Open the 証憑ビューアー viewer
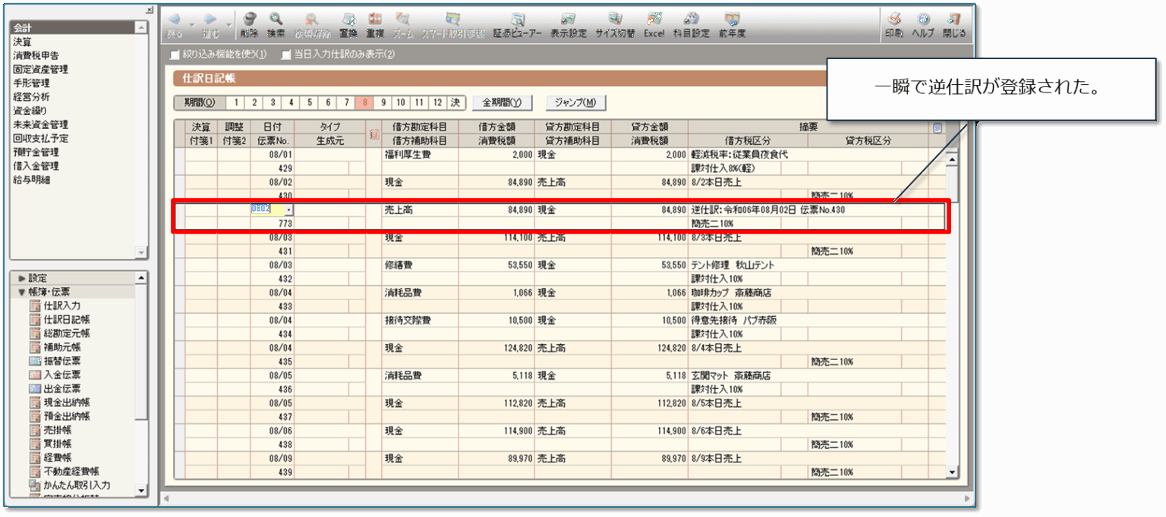Screen dimensions: 1166x517 coord(517,24)
